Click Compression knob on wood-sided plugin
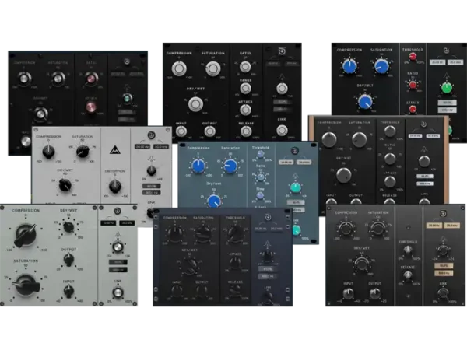 (x=328, y=139)
